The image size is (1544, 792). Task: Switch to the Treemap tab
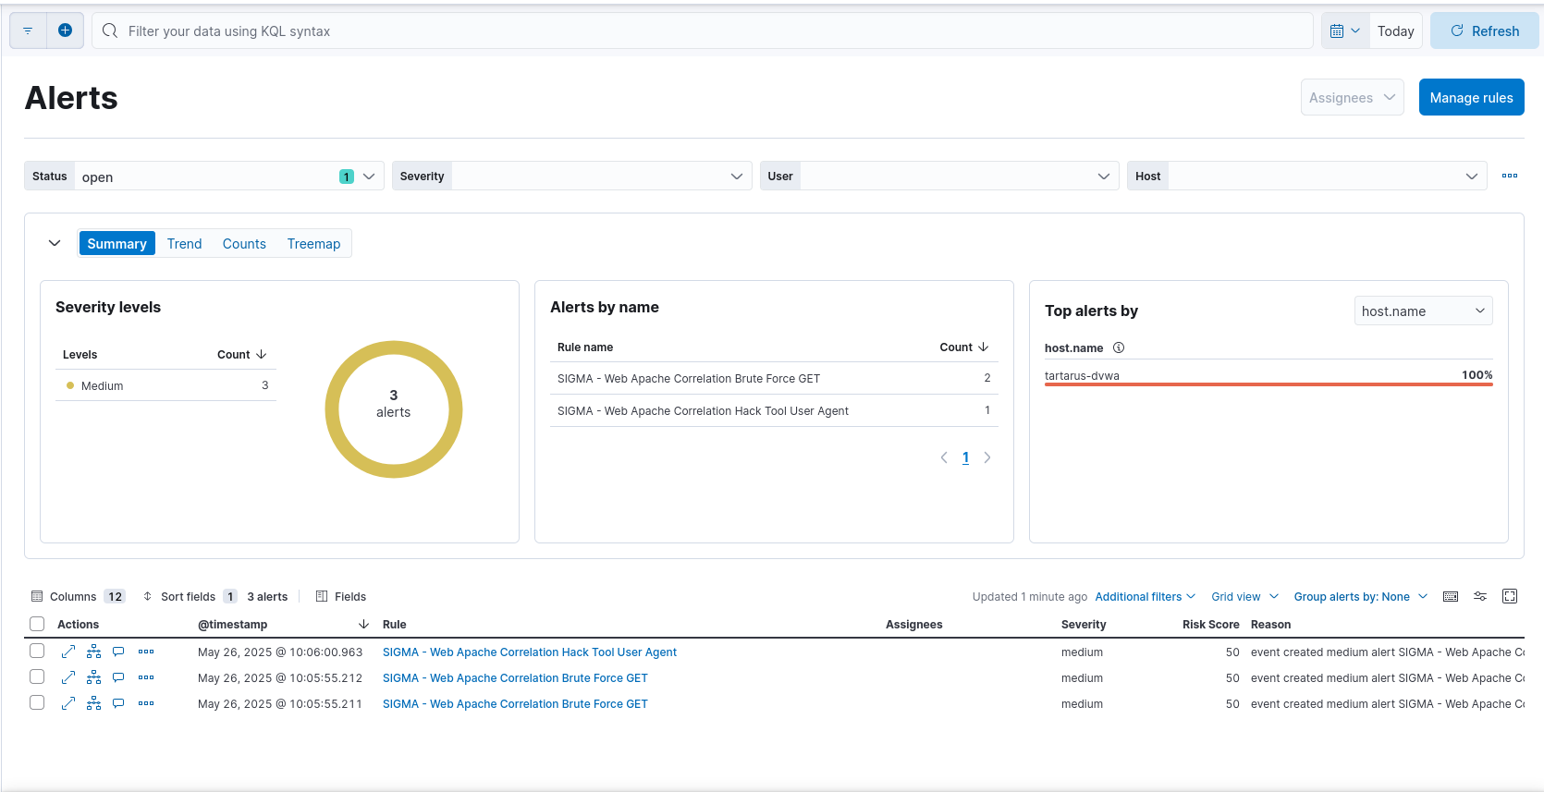pyautogui.click(x=313, y=244)
